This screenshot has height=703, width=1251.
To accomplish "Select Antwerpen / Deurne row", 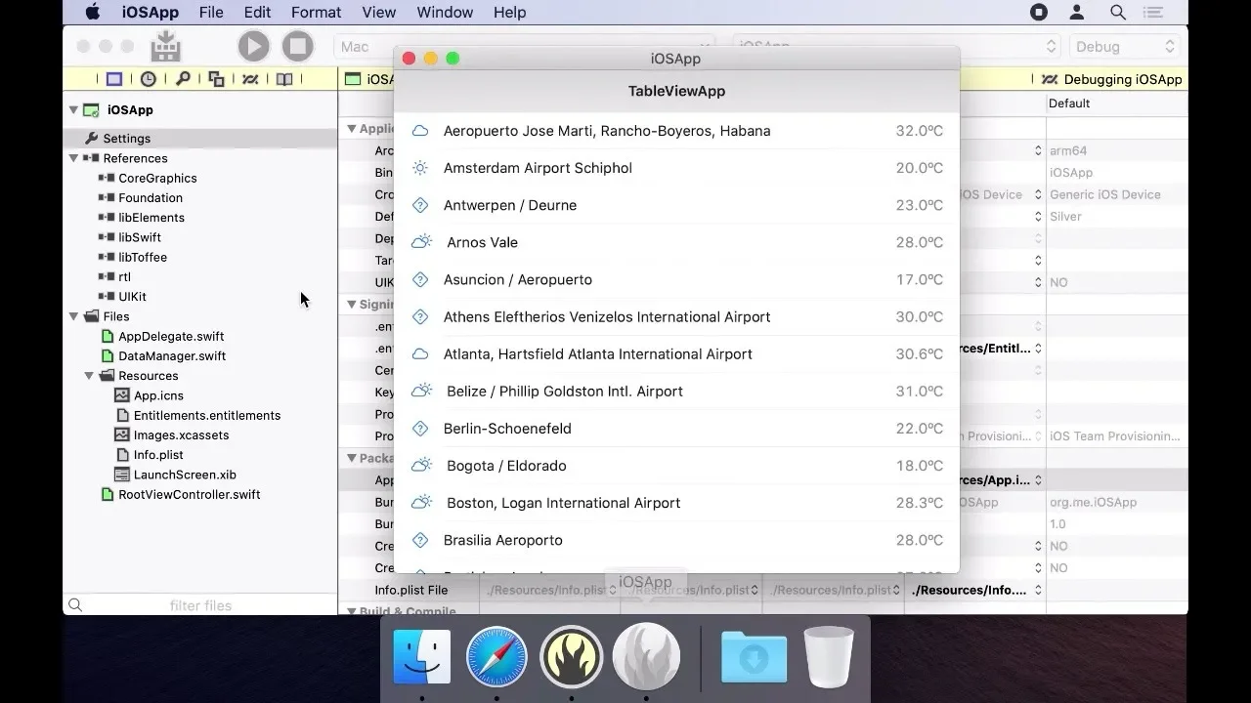I will click(676, 205).
